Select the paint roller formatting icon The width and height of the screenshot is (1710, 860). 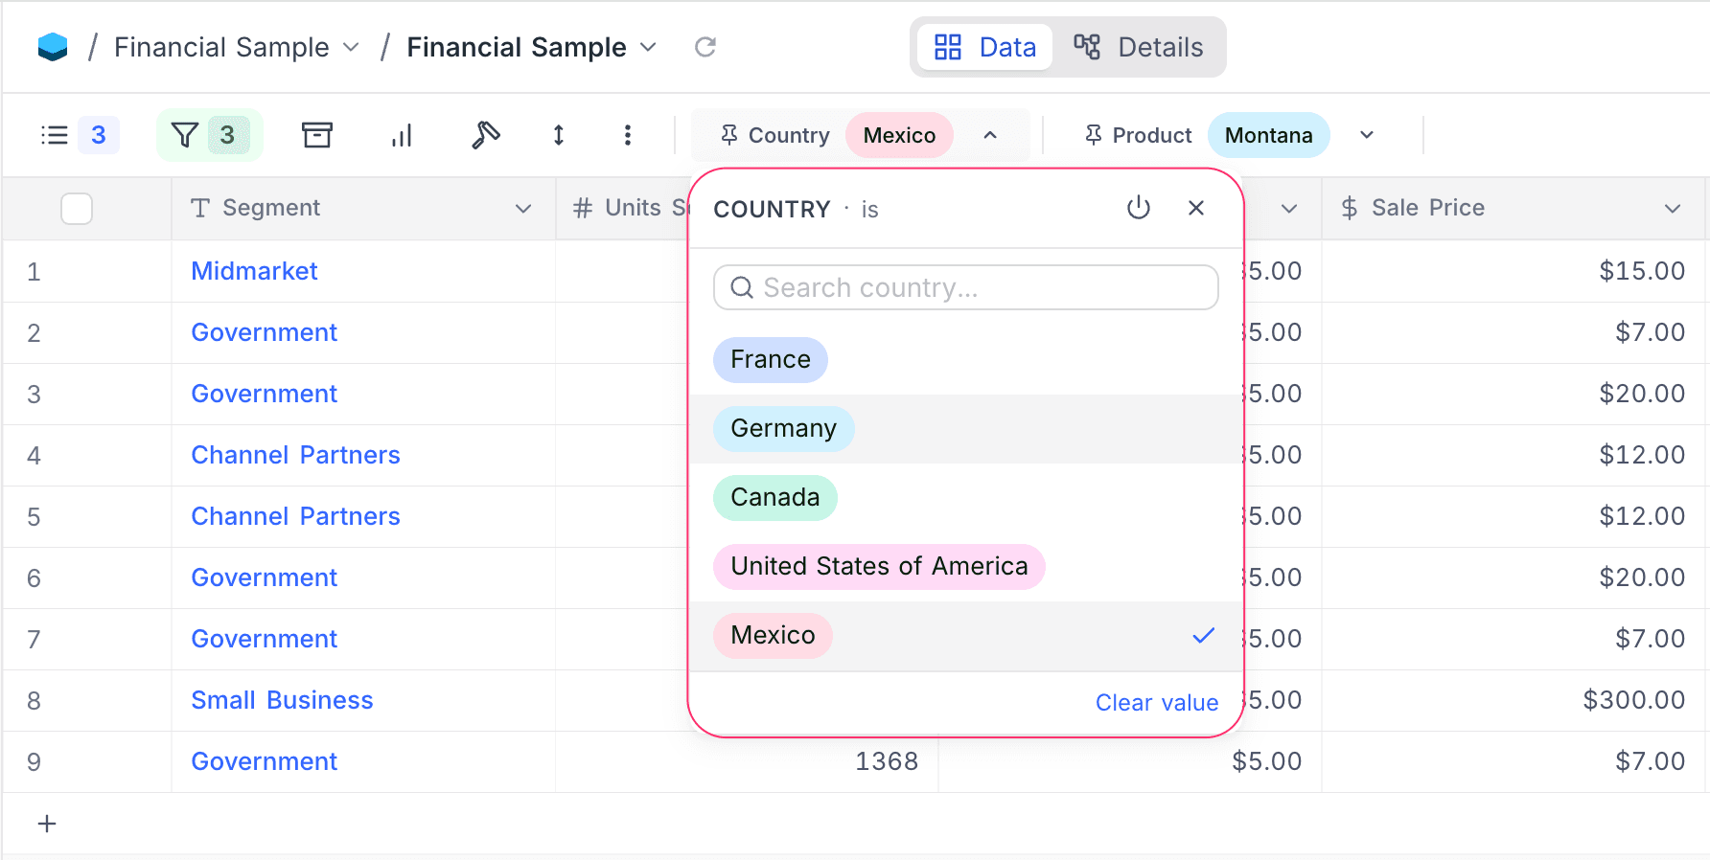(x=485, y=135)
